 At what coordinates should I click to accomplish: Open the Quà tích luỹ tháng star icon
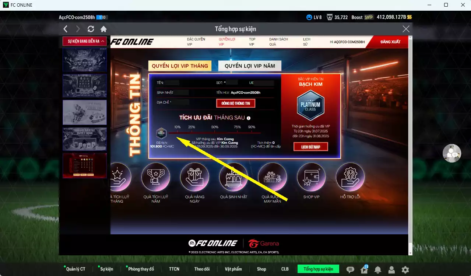[x=120, y=177]
